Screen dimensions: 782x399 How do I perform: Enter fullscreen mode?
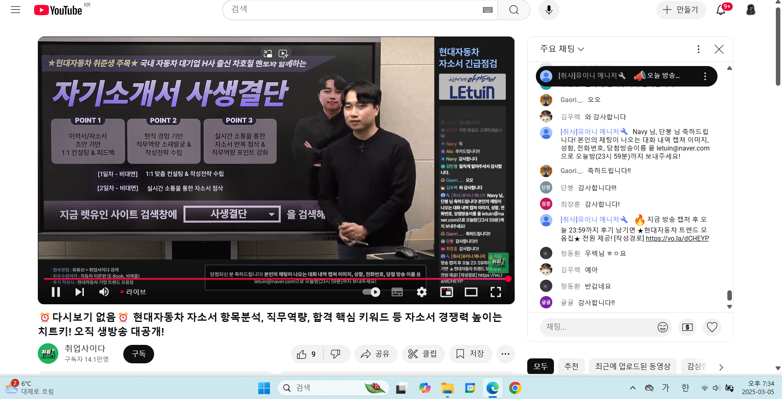pyautogui.click(x=496, y=292)
